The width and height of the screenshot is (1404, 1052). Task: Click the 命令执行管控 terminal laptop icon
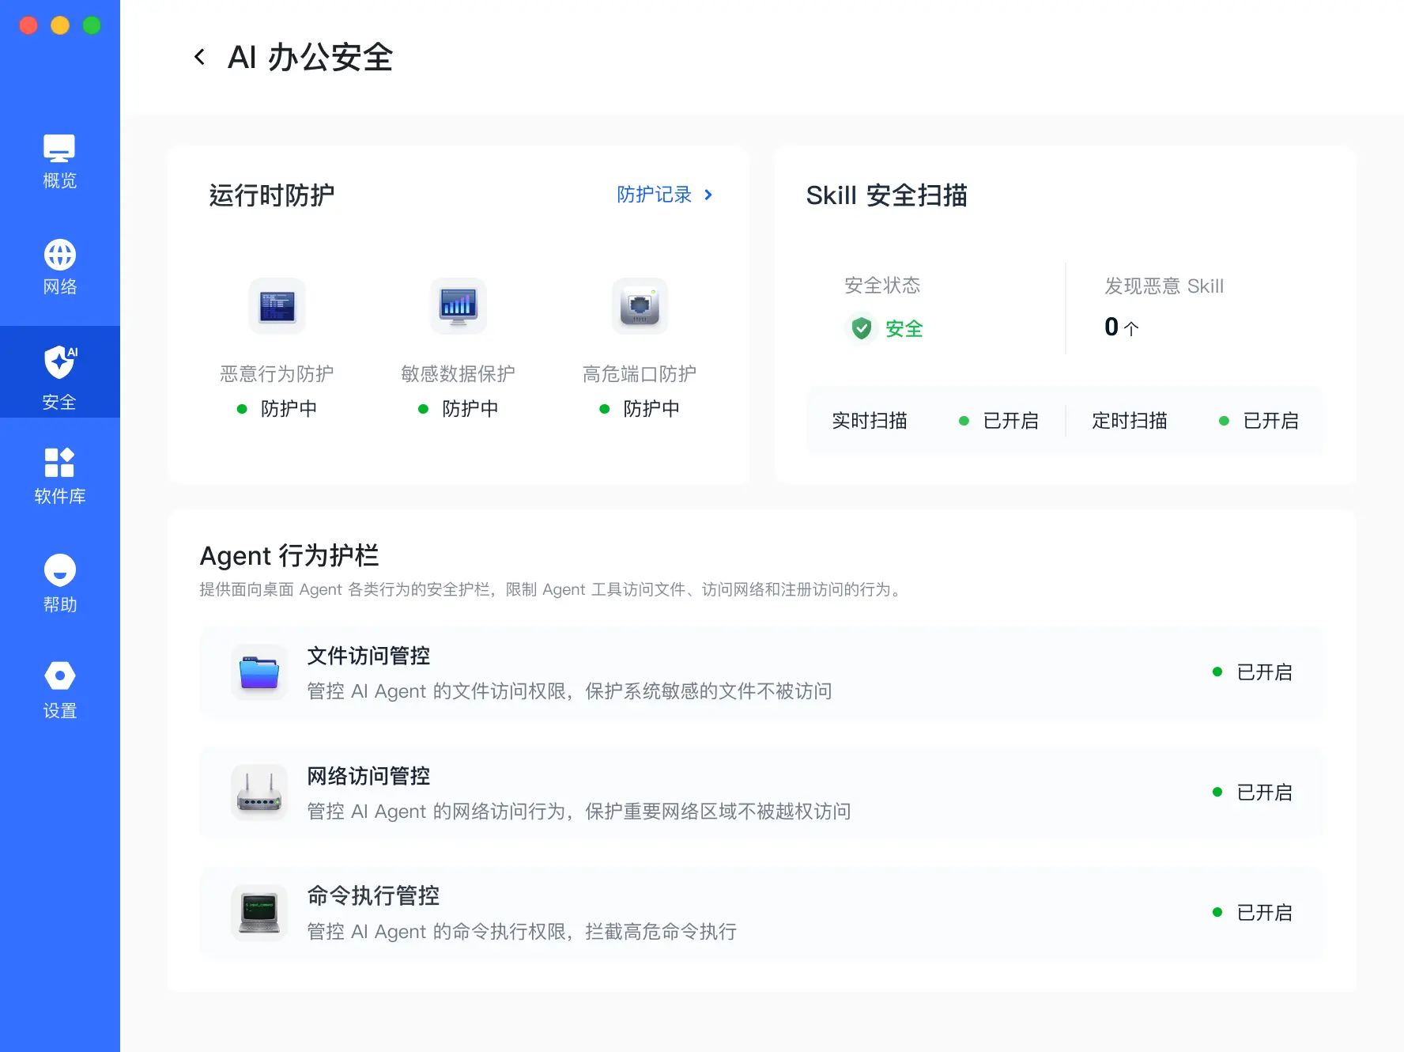pyautogui.click(x=259, y=913)
